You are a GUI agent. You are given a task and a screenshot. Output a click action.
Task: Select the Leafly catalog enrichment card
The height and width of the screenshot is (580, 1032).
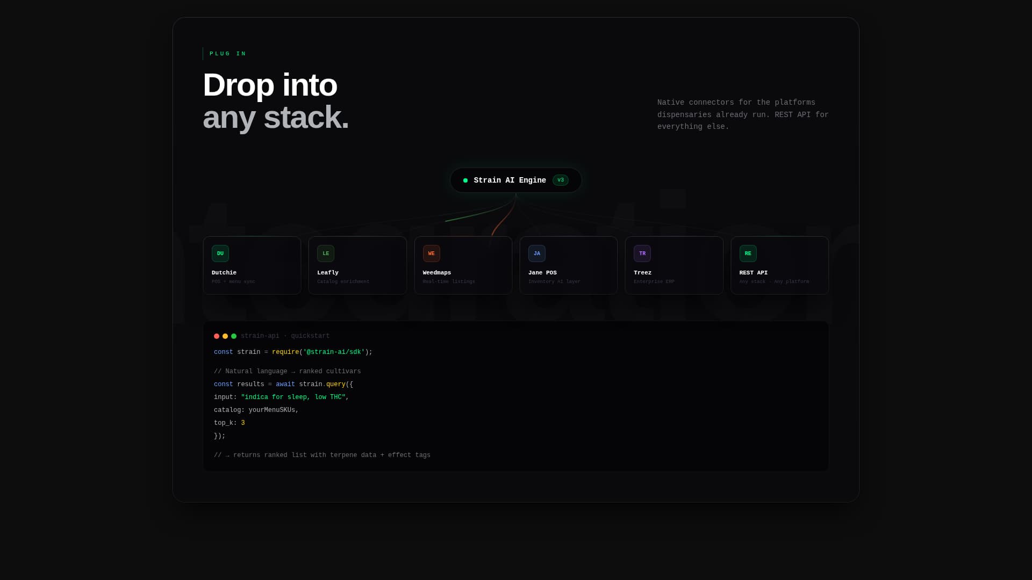point(357,265)
